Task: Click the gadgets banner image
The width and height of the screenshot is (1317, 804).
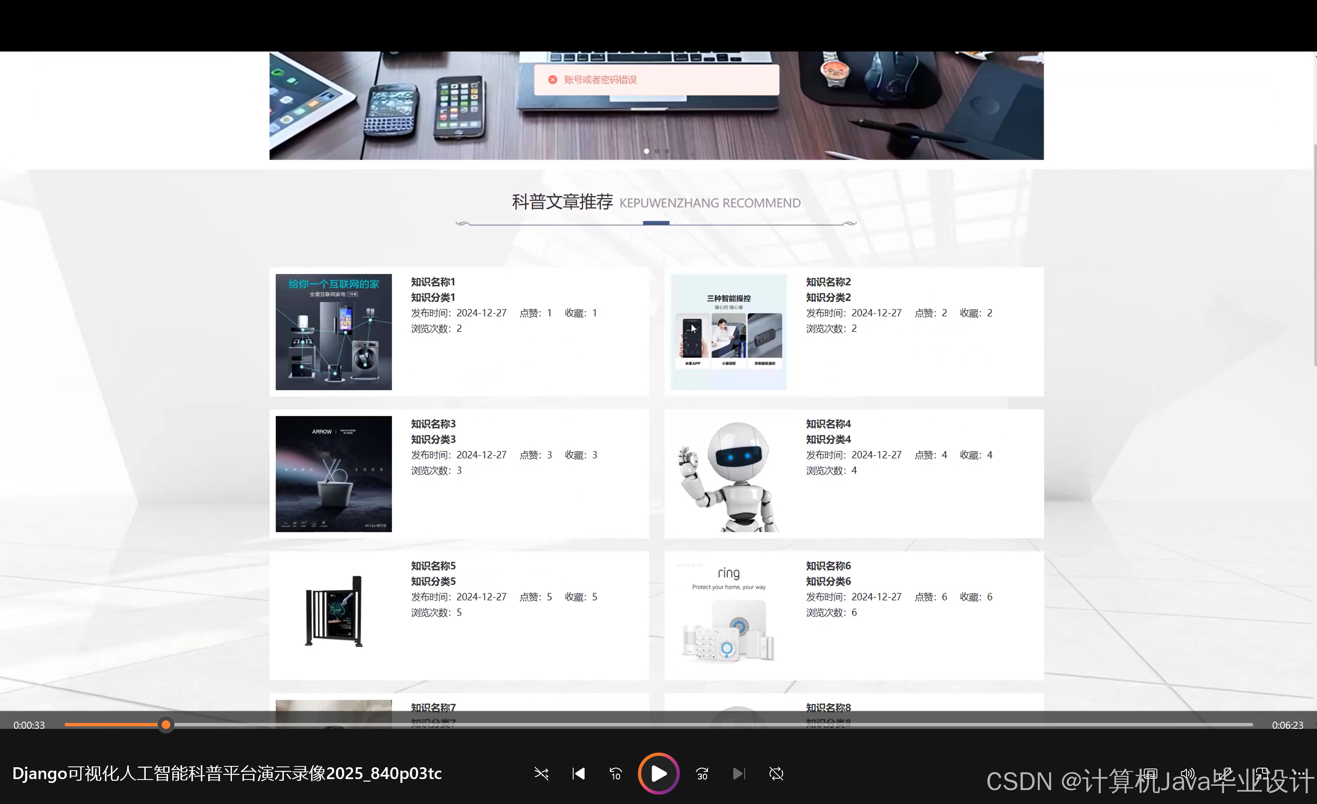Action: (656, 105)
